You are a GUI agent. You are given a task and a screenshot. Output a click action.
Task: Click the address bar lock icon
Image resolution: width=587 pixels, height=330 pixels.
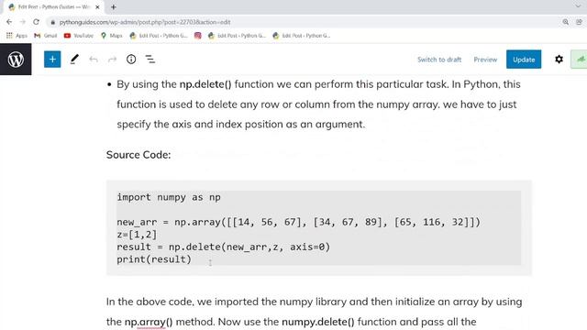pos(53,22)
